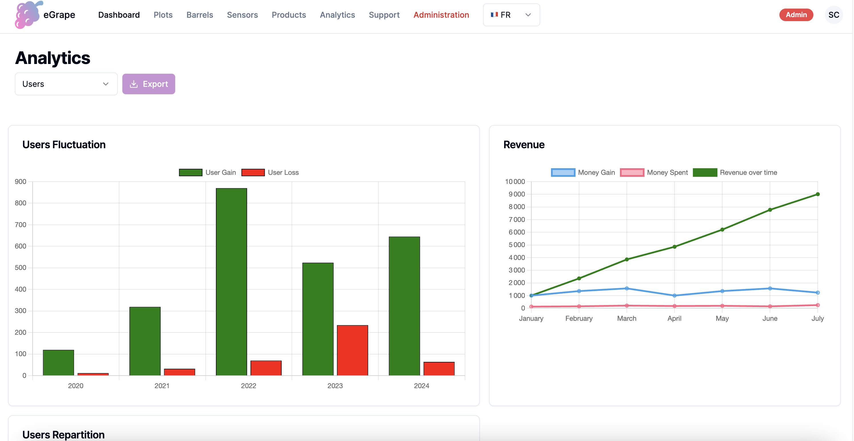
Task: Toggle Revenue over time legend swatch
Action: pyautogui.click(x=705, y=173)
